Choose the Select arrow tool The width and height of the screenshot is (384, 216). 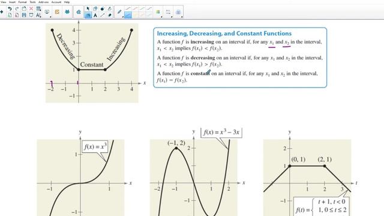coord(88,8)
